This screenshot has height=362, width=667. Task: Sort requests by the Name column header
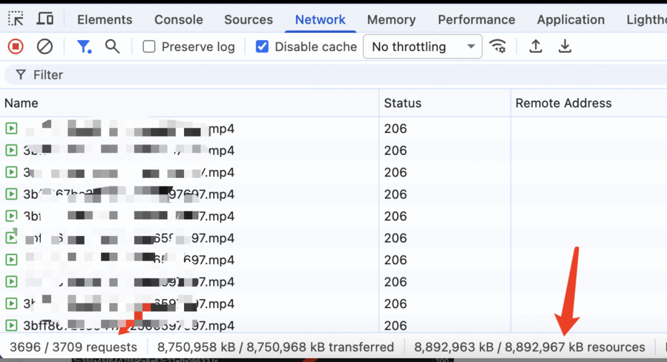coord(190,103)
